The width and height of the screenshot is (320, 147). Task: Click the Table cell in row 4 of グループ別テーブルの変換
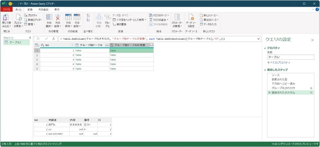pos(132,64)
